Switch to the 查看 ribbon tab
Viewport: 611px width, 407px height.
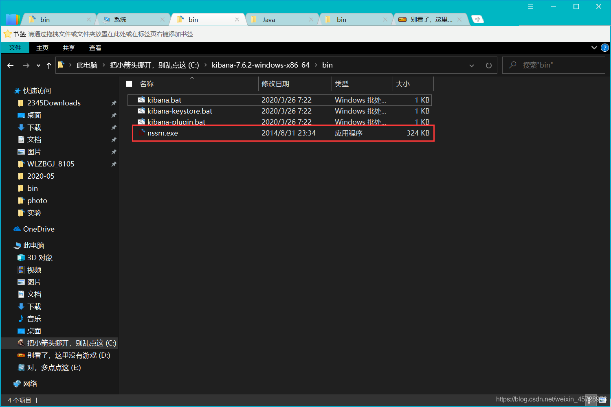(x=95, y=48)
